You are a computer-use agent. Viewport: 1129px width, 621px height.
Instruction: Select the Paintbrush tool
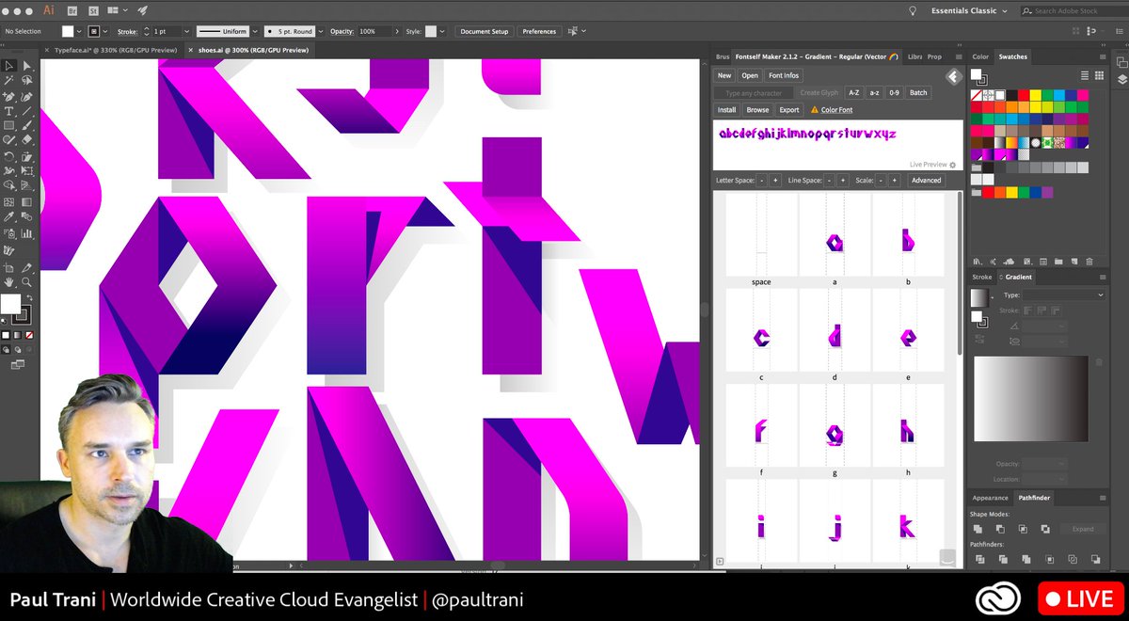tap(26, 126)
